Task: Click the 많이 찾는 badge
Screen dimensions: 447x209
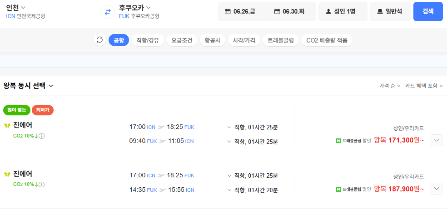Action: pos(17,110)
